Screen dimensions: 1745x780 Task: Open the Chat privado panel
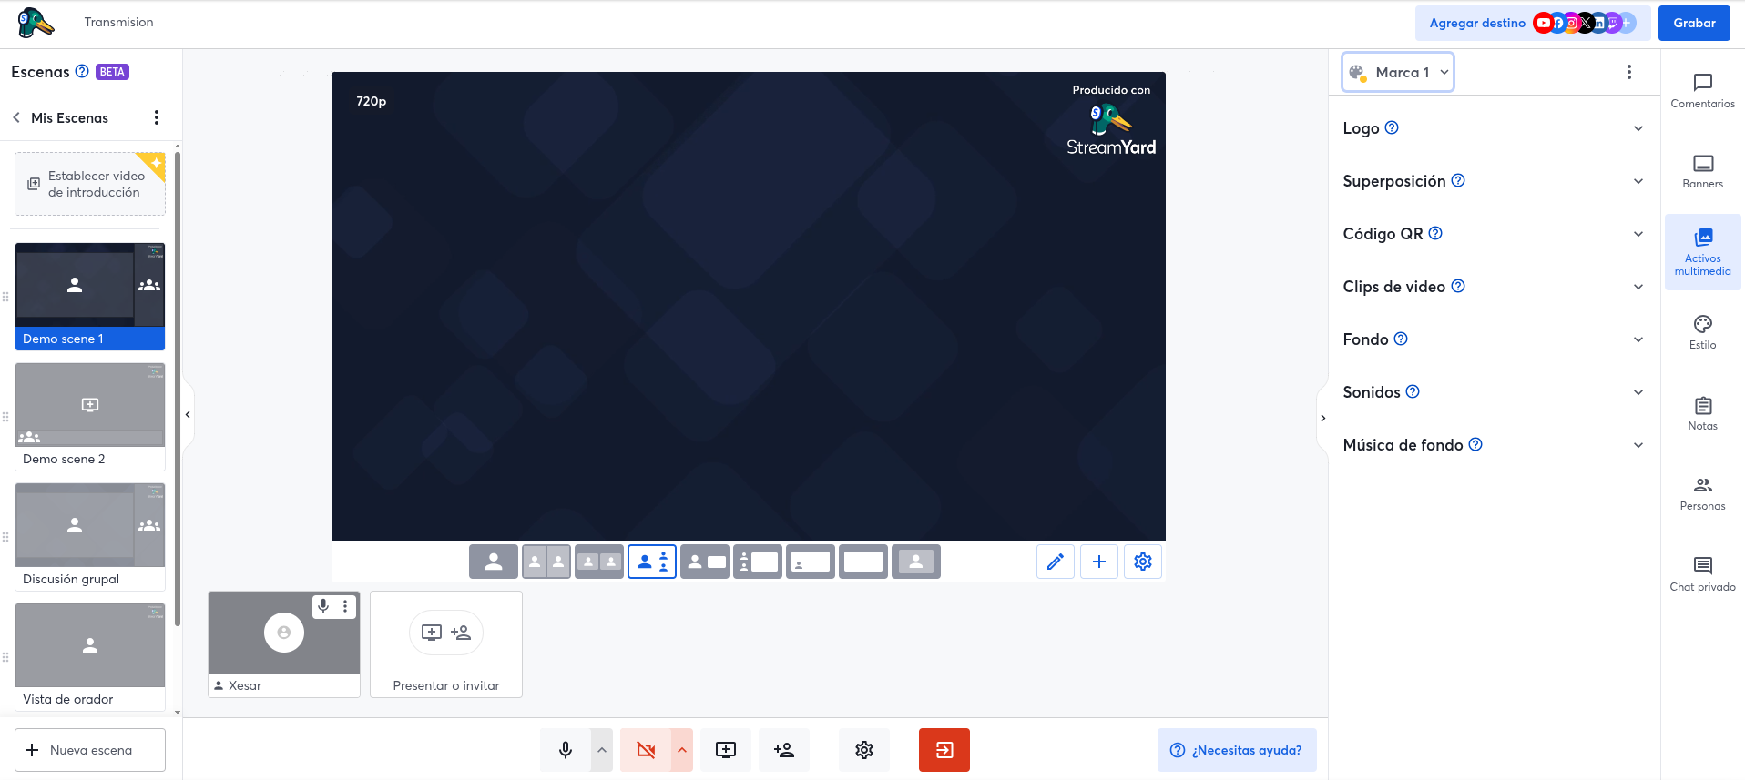point(1702,573)
